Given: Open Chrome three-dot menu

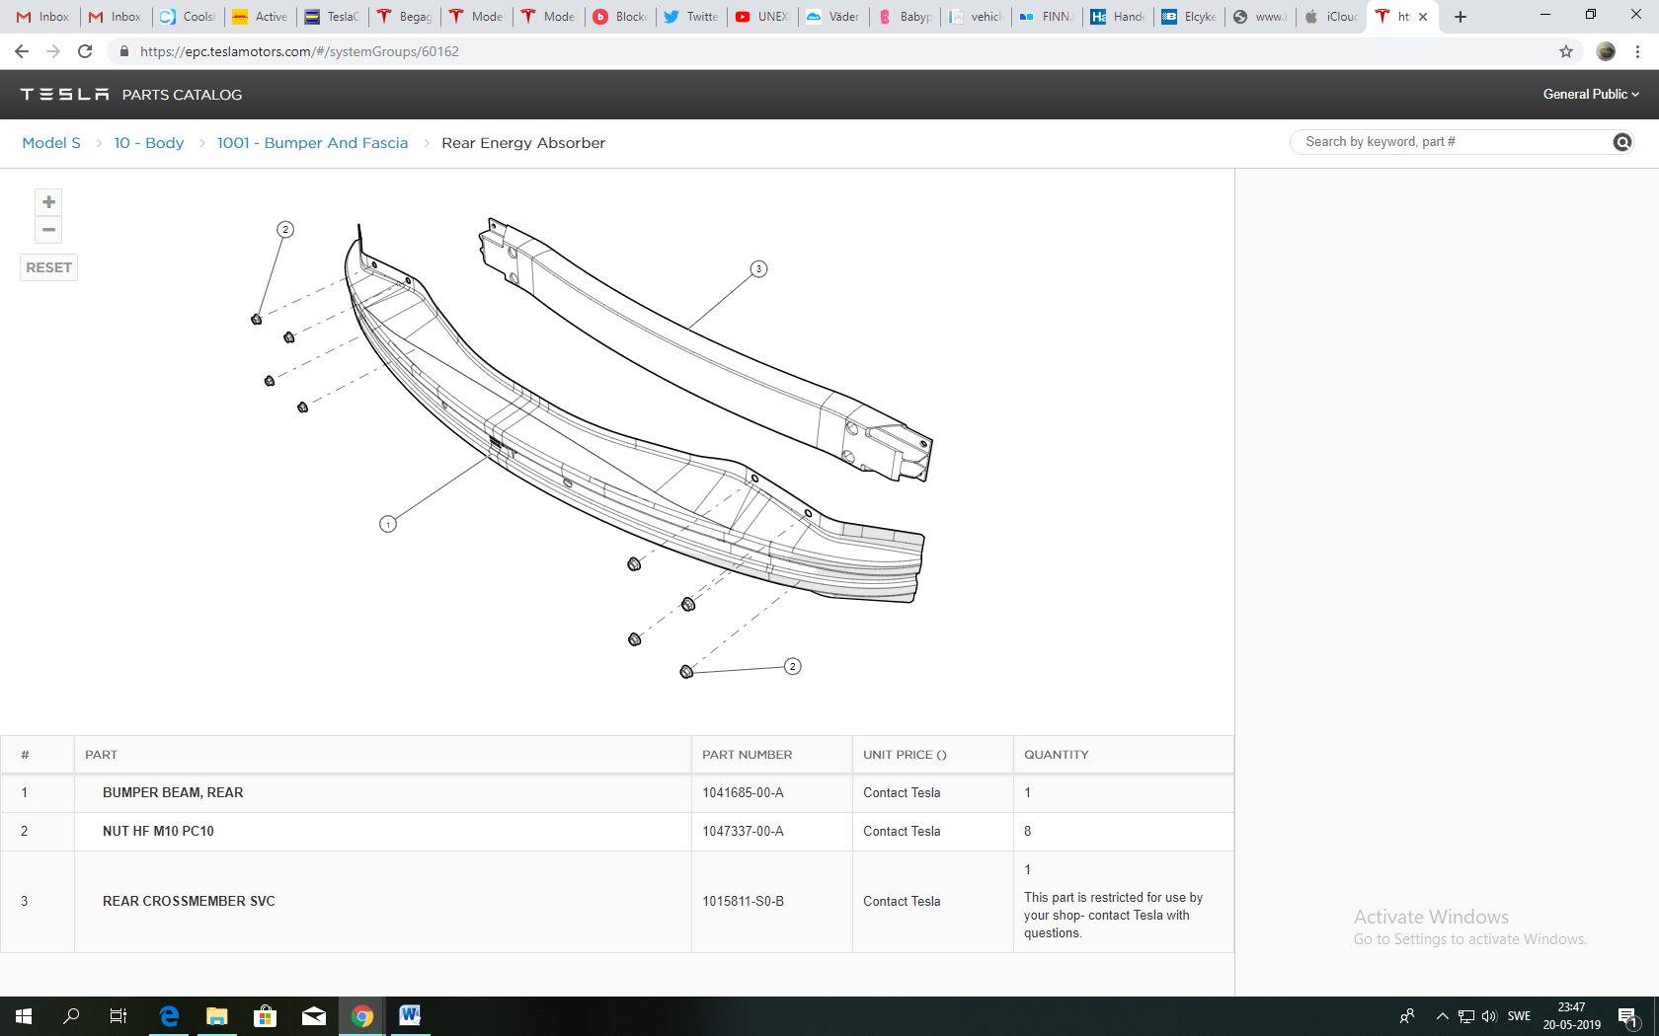Looking at the screenshot, I should 1637,51.
